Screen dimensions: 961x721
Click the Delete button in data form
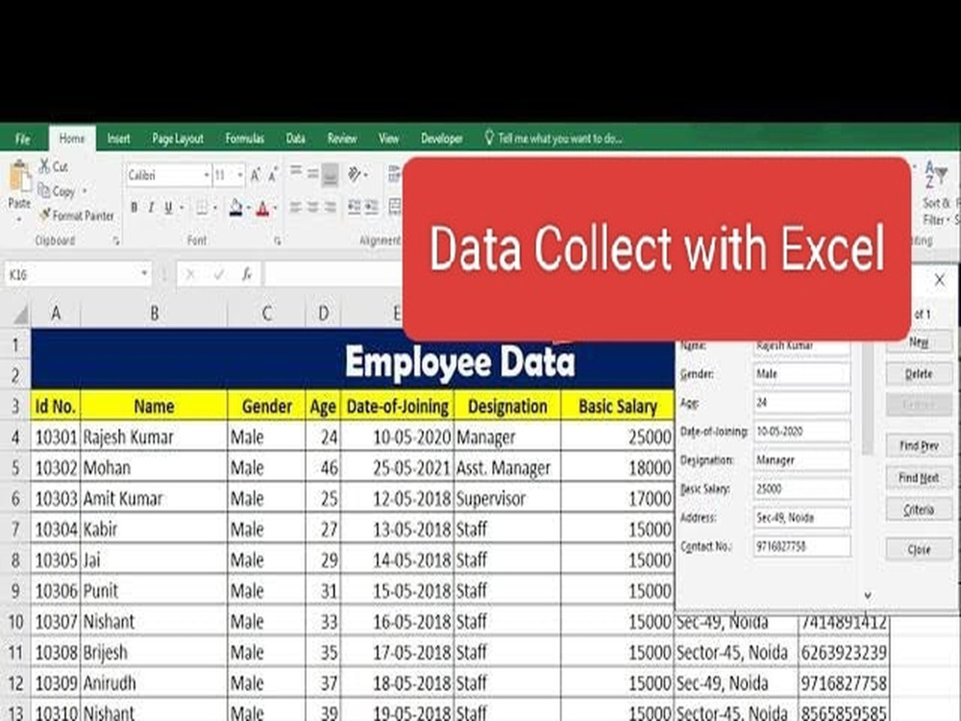pos(919,374)
